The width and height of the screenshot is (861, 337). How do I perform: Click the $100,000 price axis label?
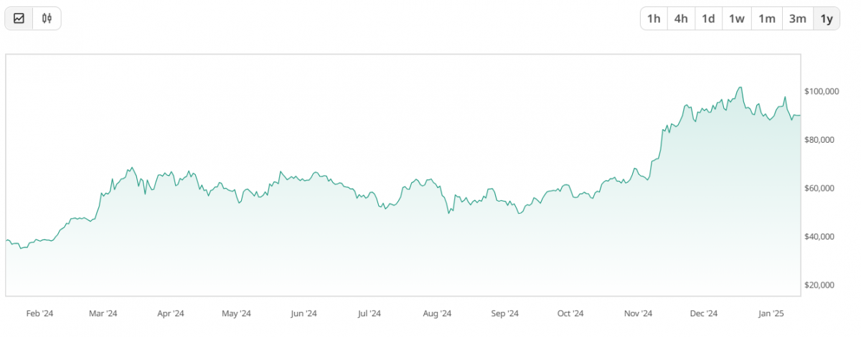pos(822,92)
